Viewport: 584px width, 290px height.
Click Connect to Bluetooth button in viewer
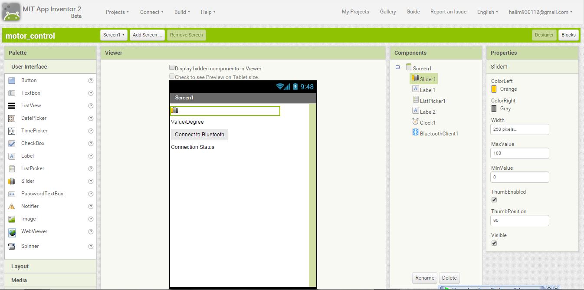(x=200, y=135)
